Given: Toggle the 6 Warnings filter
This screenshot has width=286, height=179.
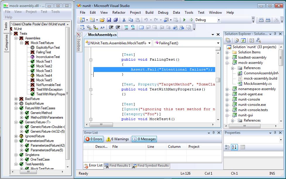Looking at the screenshot, I should [x=118, y=139].
